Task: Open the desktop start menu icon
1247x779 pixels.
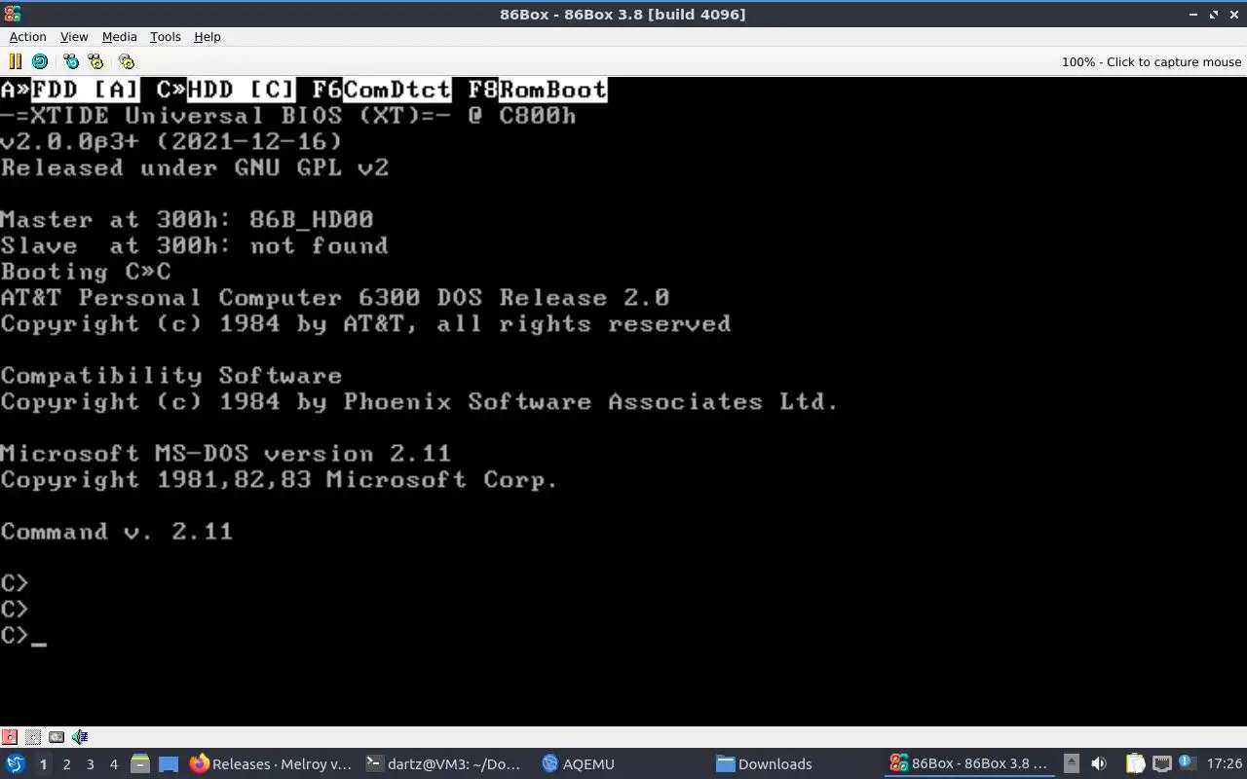Action: [x=16, y=763]
